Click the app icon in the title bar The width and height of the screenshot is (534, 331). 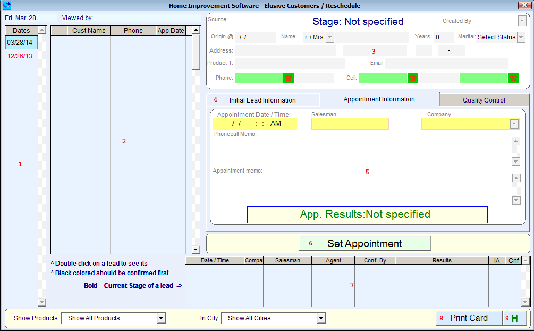coord(6,5)
